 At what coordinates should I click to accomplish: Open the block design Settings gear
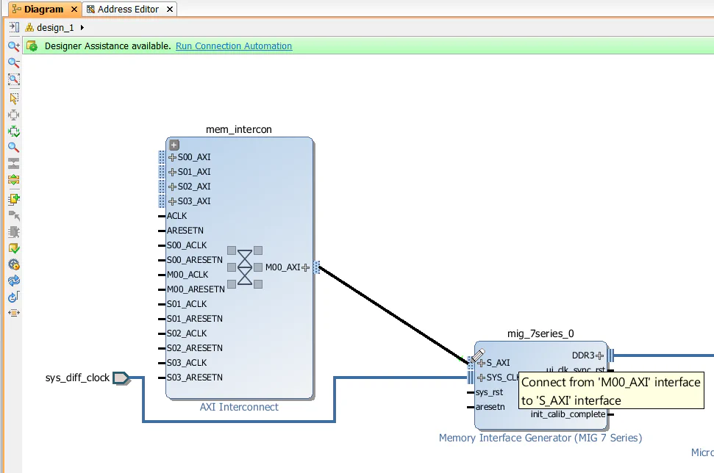(x=13, y=264)
